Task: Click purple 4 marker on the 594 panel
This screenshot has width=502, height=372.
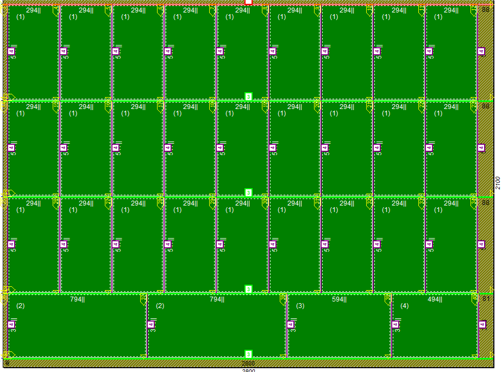Action: tap(290, 325)
